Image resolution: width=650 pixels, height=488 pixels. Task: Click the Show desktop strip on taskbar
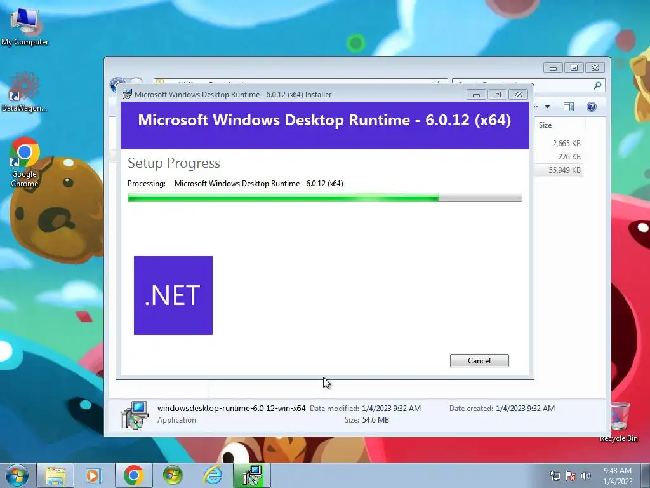pos(646,475)
